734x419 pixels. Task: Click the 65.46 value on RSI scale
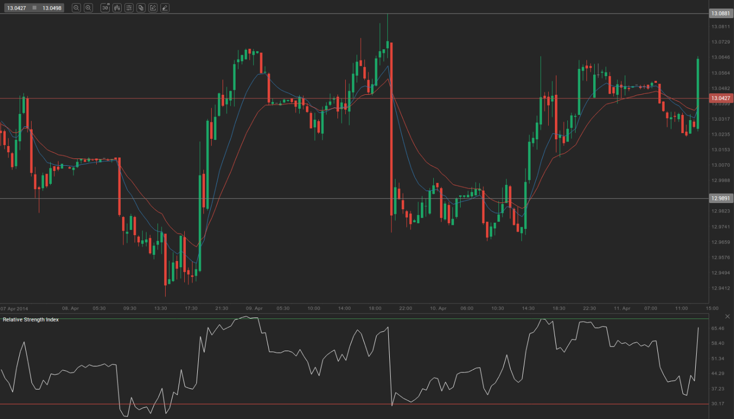pos(717,328)
